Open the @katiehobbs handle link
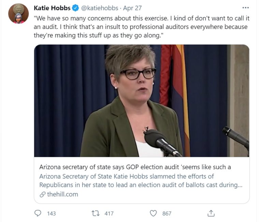Image resolution: width=262 pixels, height=222 pixels. pos(100,8)
